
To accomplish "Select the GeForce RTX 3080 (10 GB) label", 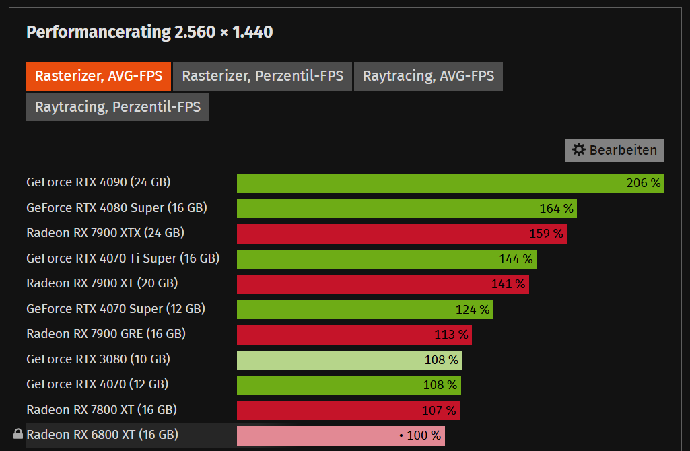I will coord(98,359).
